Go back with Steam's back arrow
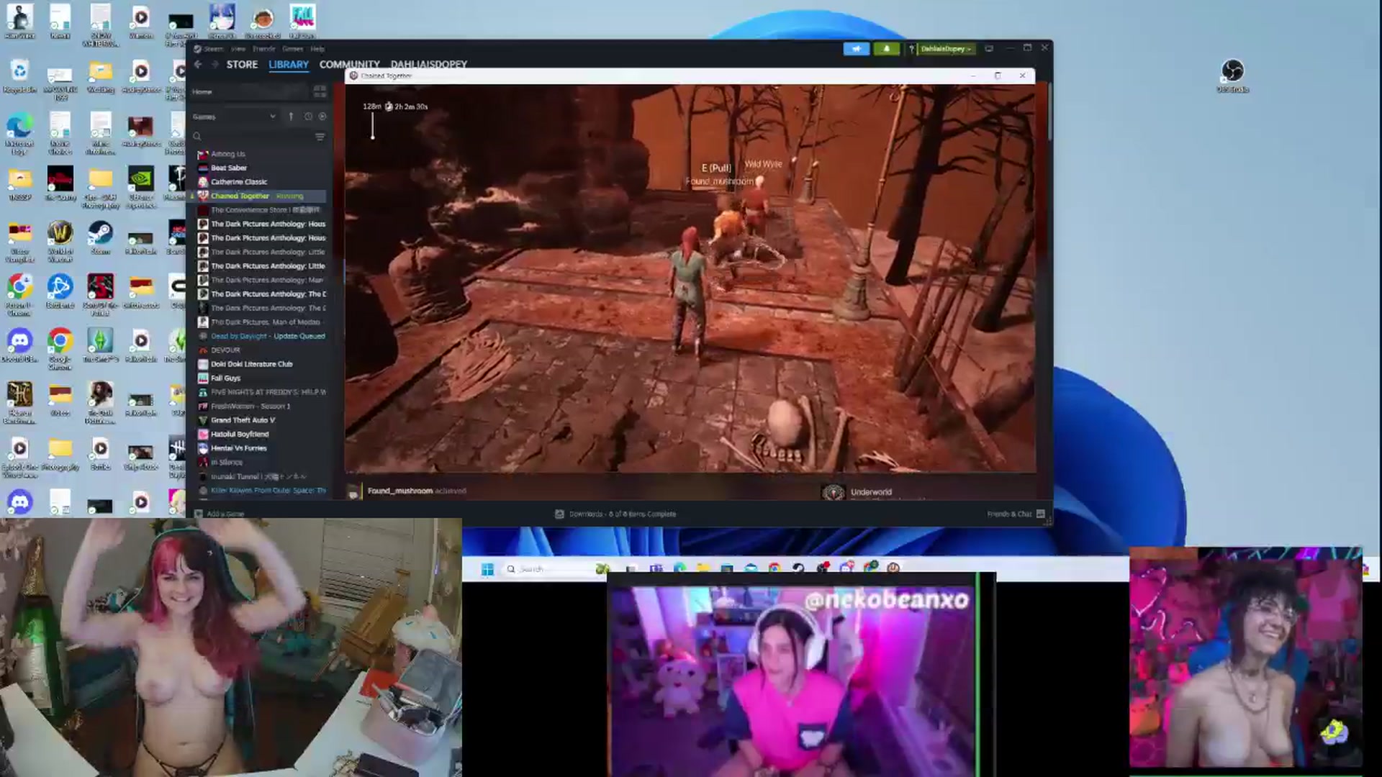The height and width of the screenshot is (777, 1382). 198,65
